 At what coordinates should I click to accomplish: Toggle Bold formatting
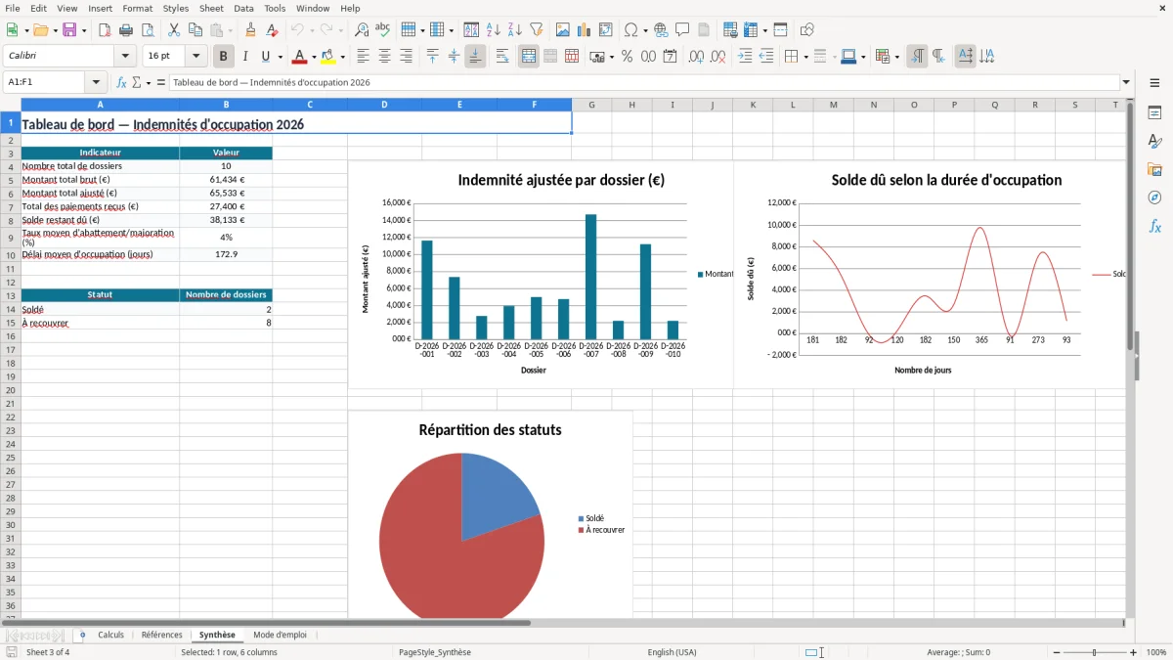(x=224, y=57)
